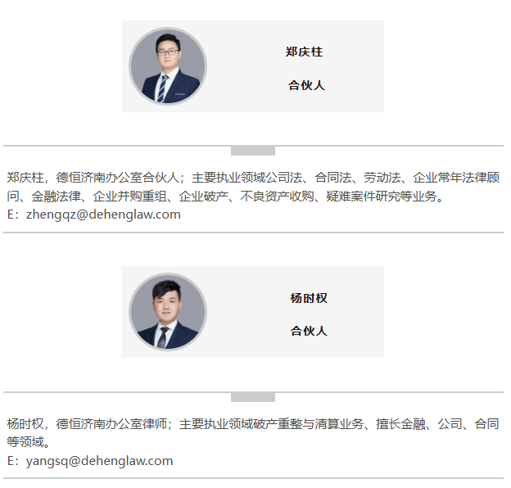Click the 郑庆柱 gray profile card
Screen dimensions: 511x488
pos(253,66)
